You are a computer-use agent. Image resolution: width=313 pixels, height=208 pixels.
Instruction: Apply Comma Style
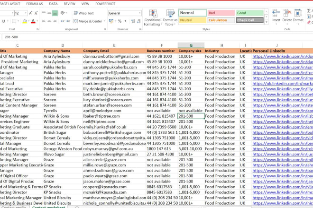[x=125, y=21]
